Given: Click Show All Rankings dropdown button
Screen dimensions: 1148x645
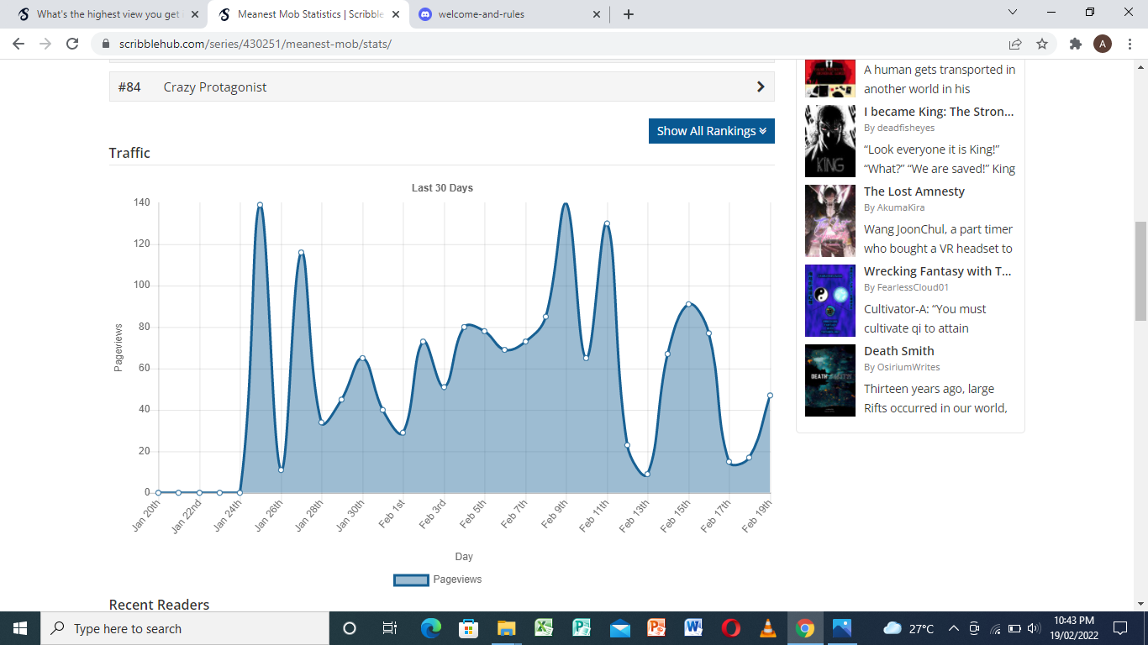Looking at the screenshot, I should (x=711, y=131).
